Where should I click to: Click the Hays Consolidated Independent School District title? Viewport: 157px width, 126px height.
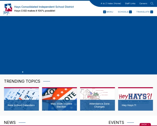pyautogui.click(x=44, y=7)
